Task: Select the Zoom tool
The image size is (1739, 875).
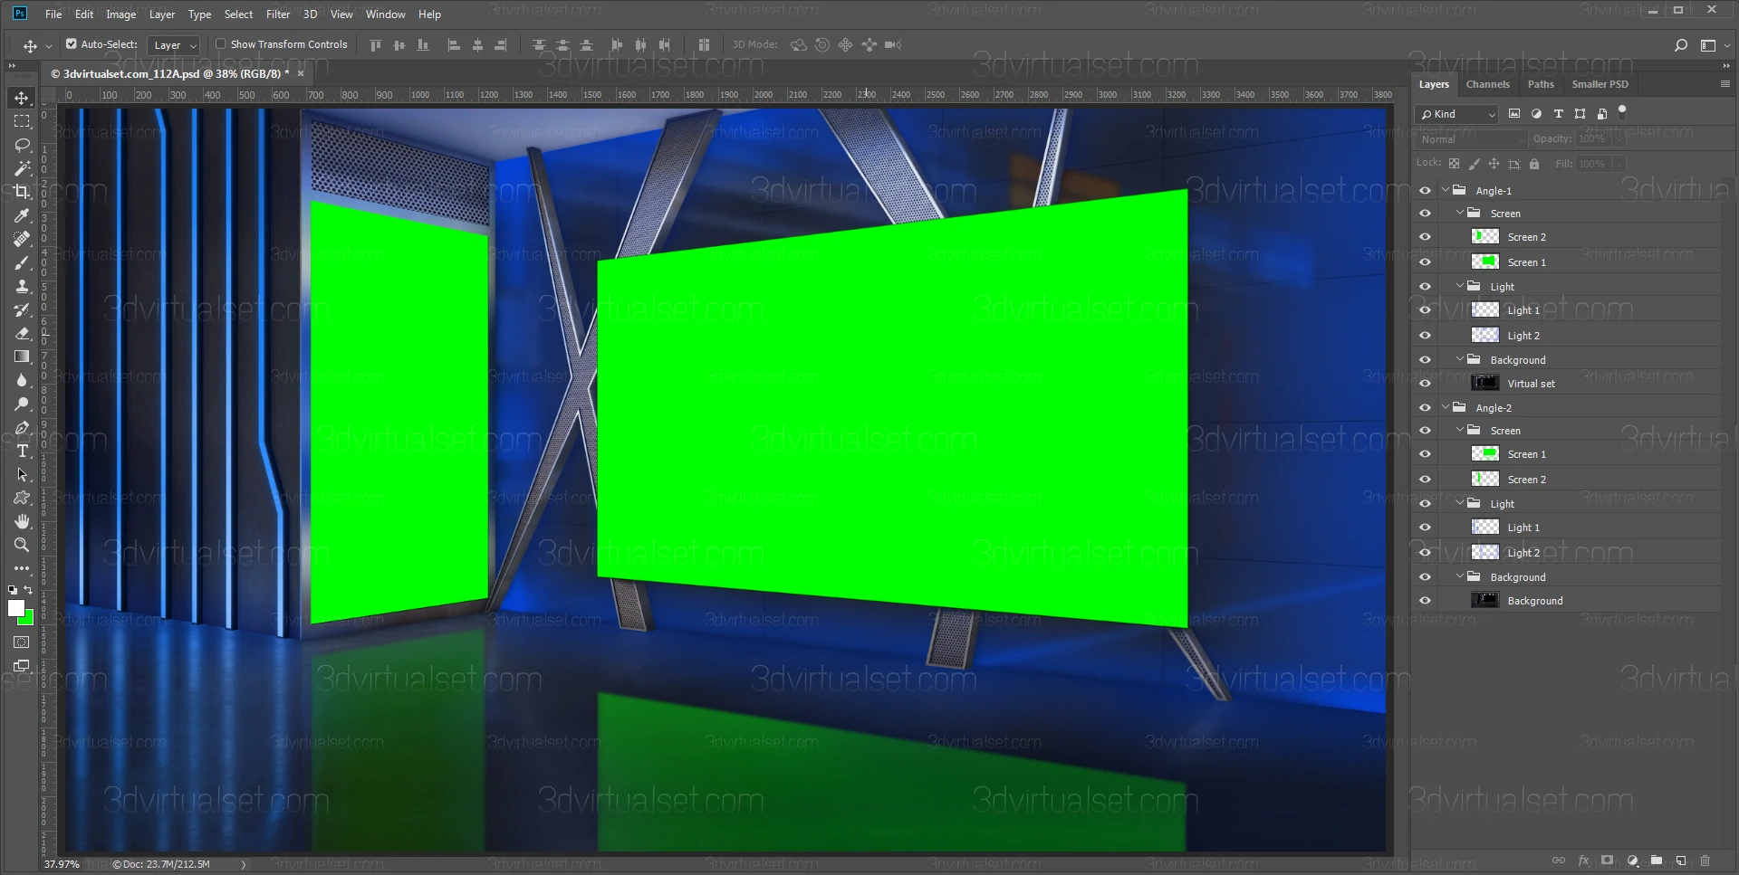Action: click(22, 545)
